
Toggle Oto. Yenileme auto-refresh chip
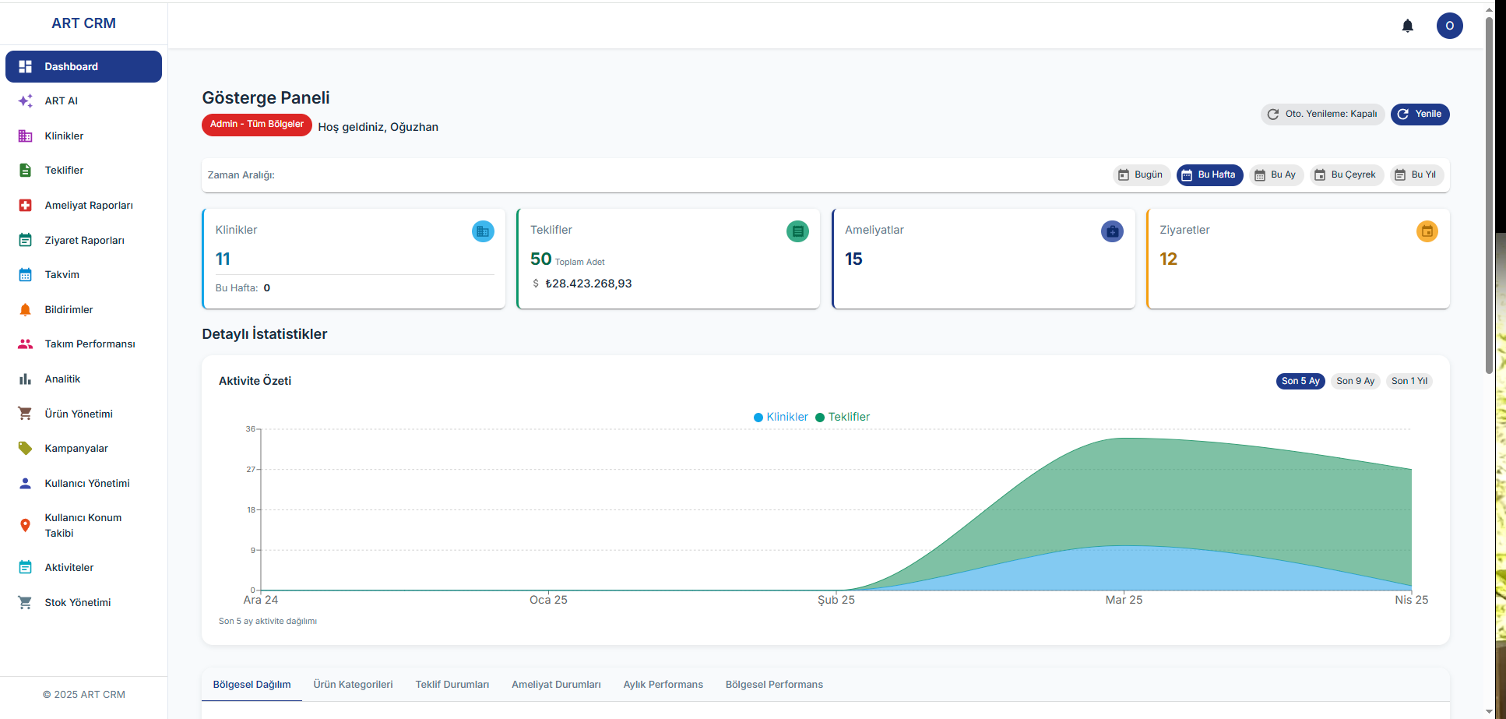(x=1322, y=115)
